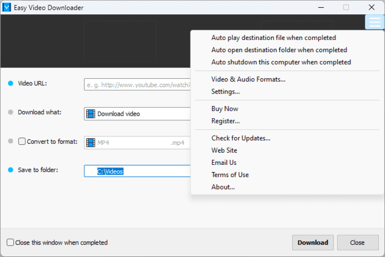Open Terms of Use
Screen dimensions: 385x257
tap(287, 175)
